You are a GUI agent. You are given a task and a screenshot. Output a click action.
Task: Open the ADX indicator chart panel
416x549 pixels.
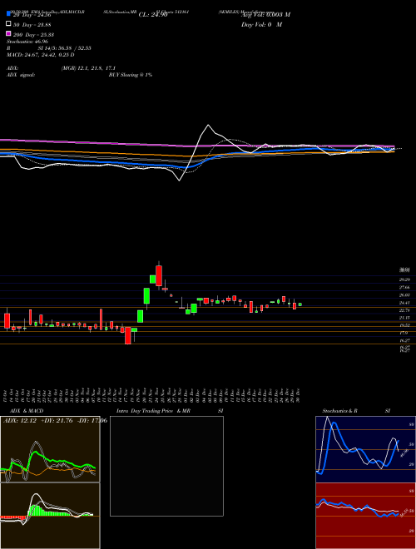coord(50,449)
